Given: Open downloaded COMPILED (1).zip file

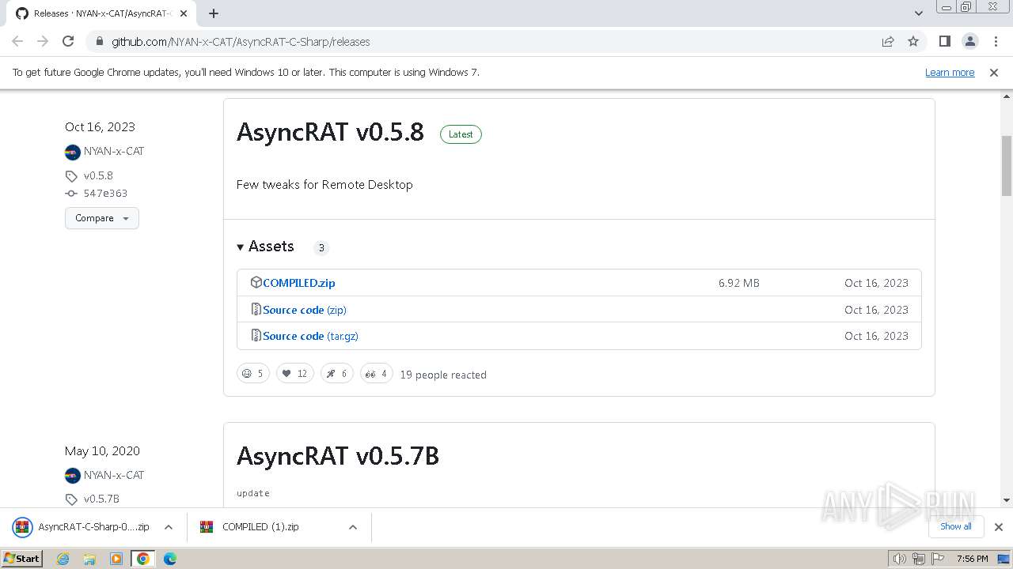Looking at the screenshot, I should pos(250,527).
